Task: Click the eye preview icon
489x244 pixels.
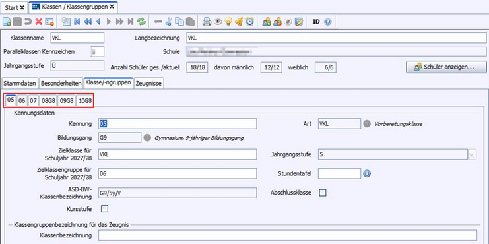Action: coord(218,22)
